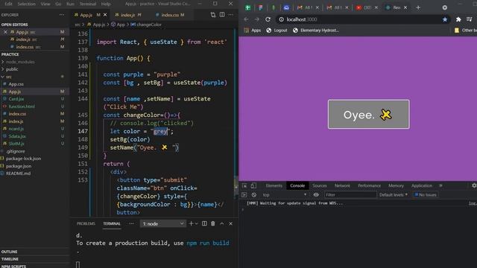Open a new browser tab
477x268 pixels.
click(418, 7)
